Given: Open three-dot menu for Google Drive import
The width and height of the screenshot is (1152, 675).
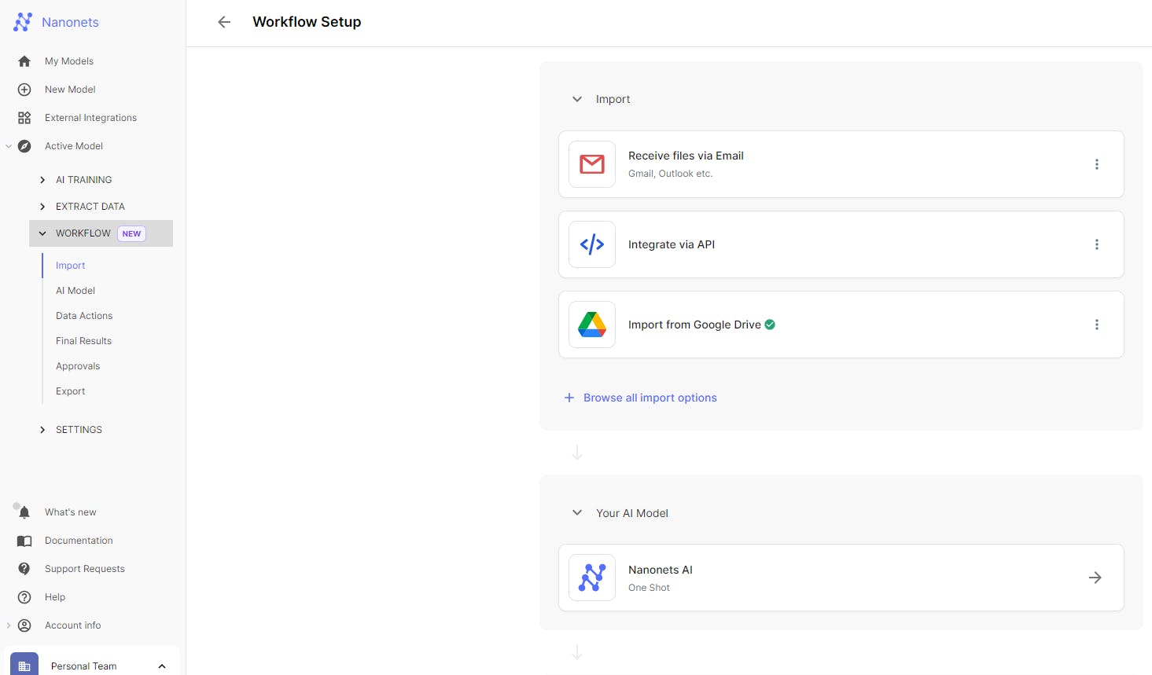Looking at the screenshot, I should tap(1096, 325).
